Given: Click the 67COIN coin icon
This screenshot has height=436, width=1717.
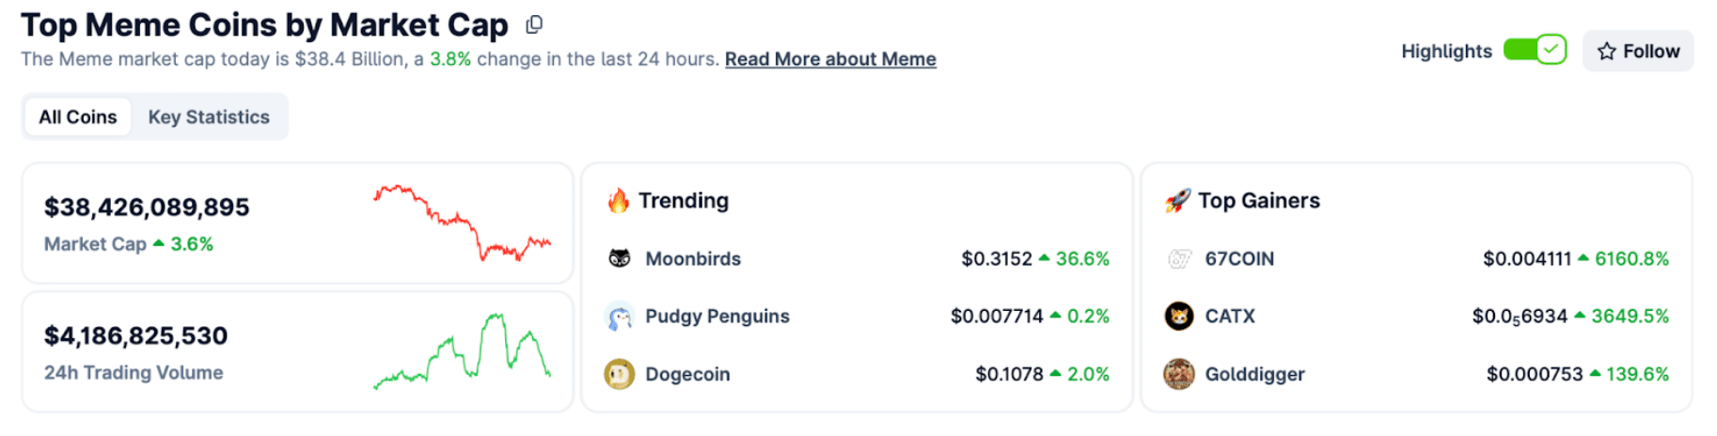Looking at the screenshot, I should click(1179, 258).
